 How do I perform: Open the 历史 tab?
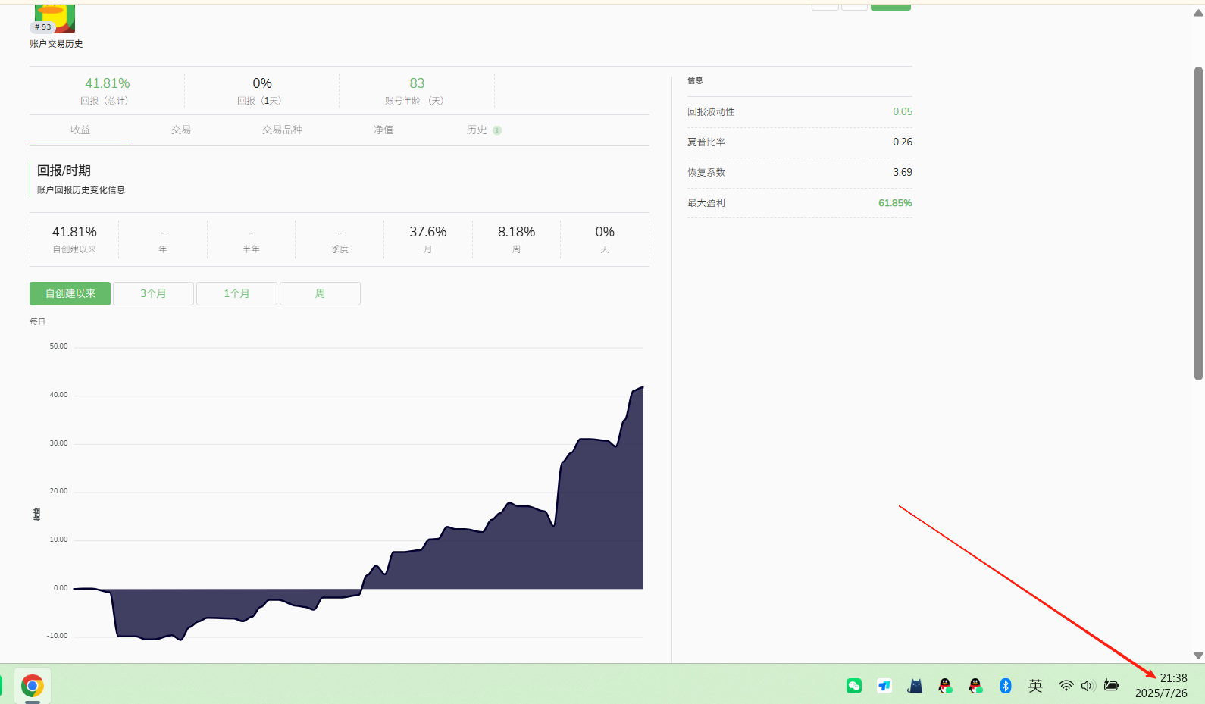tap(477, 130)
